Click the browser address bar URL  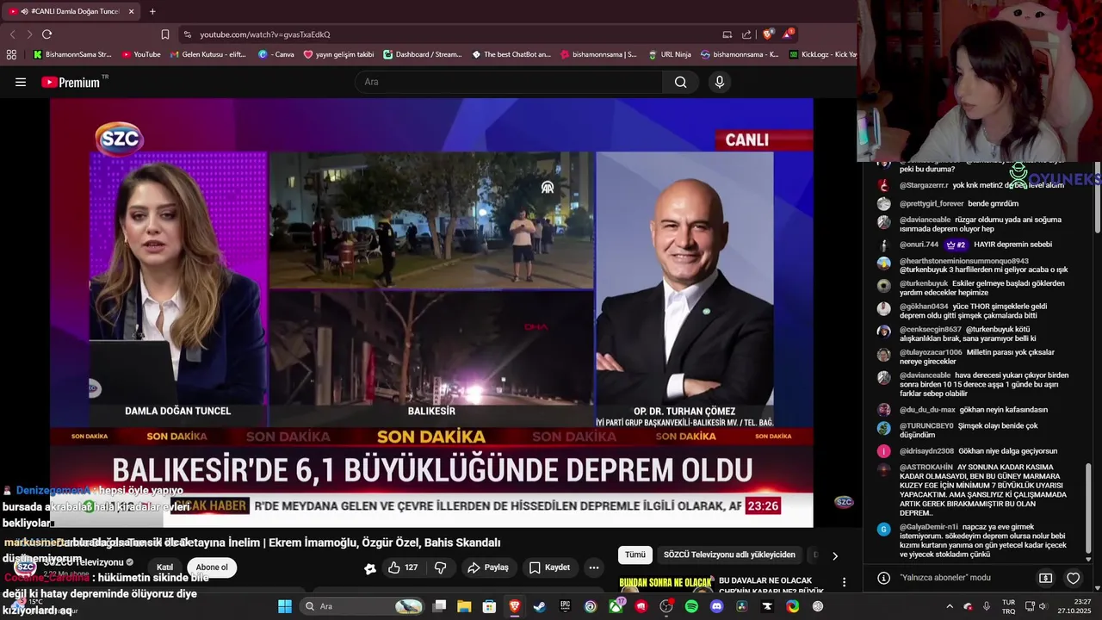point(265,34)
